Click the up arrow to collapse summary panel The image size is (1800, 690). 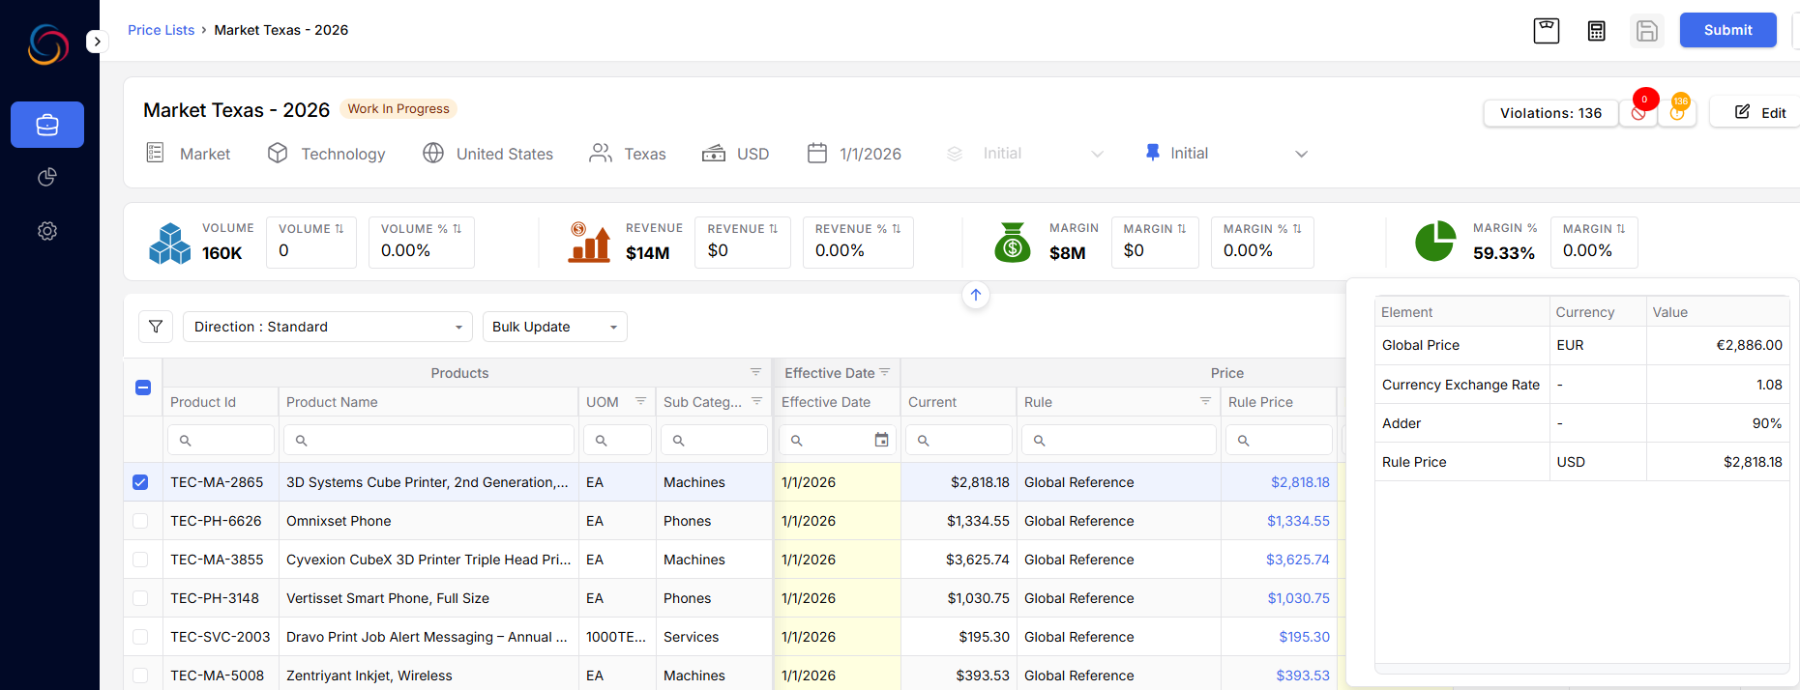(976, 295)
